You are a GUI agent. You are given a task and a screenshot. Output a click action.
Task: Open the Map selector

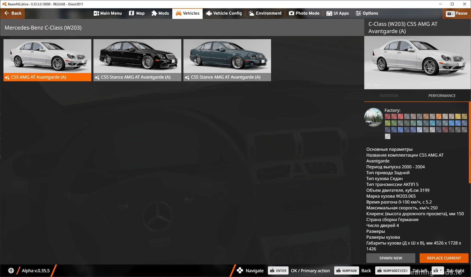click(x=137, y=13)
